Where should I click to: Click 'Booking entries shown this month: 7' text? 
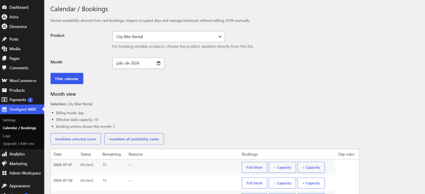point(85,126)
